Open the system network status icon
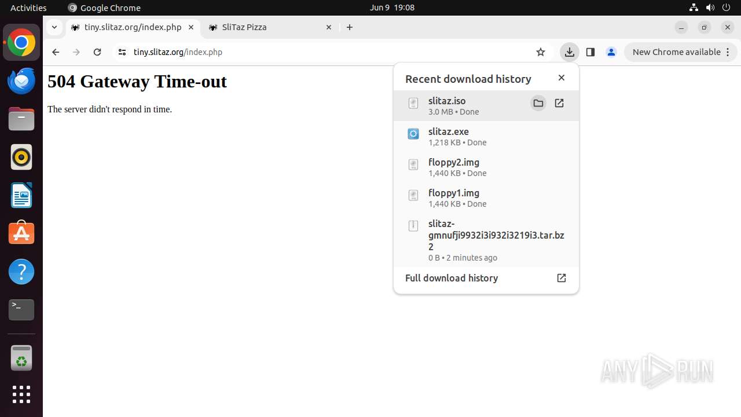This screenshot has width=741, height=417. 694,8
